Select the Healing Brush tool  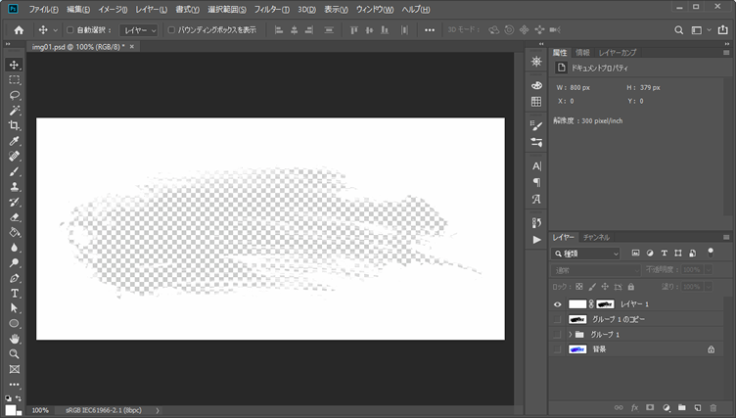coord(14,156)
